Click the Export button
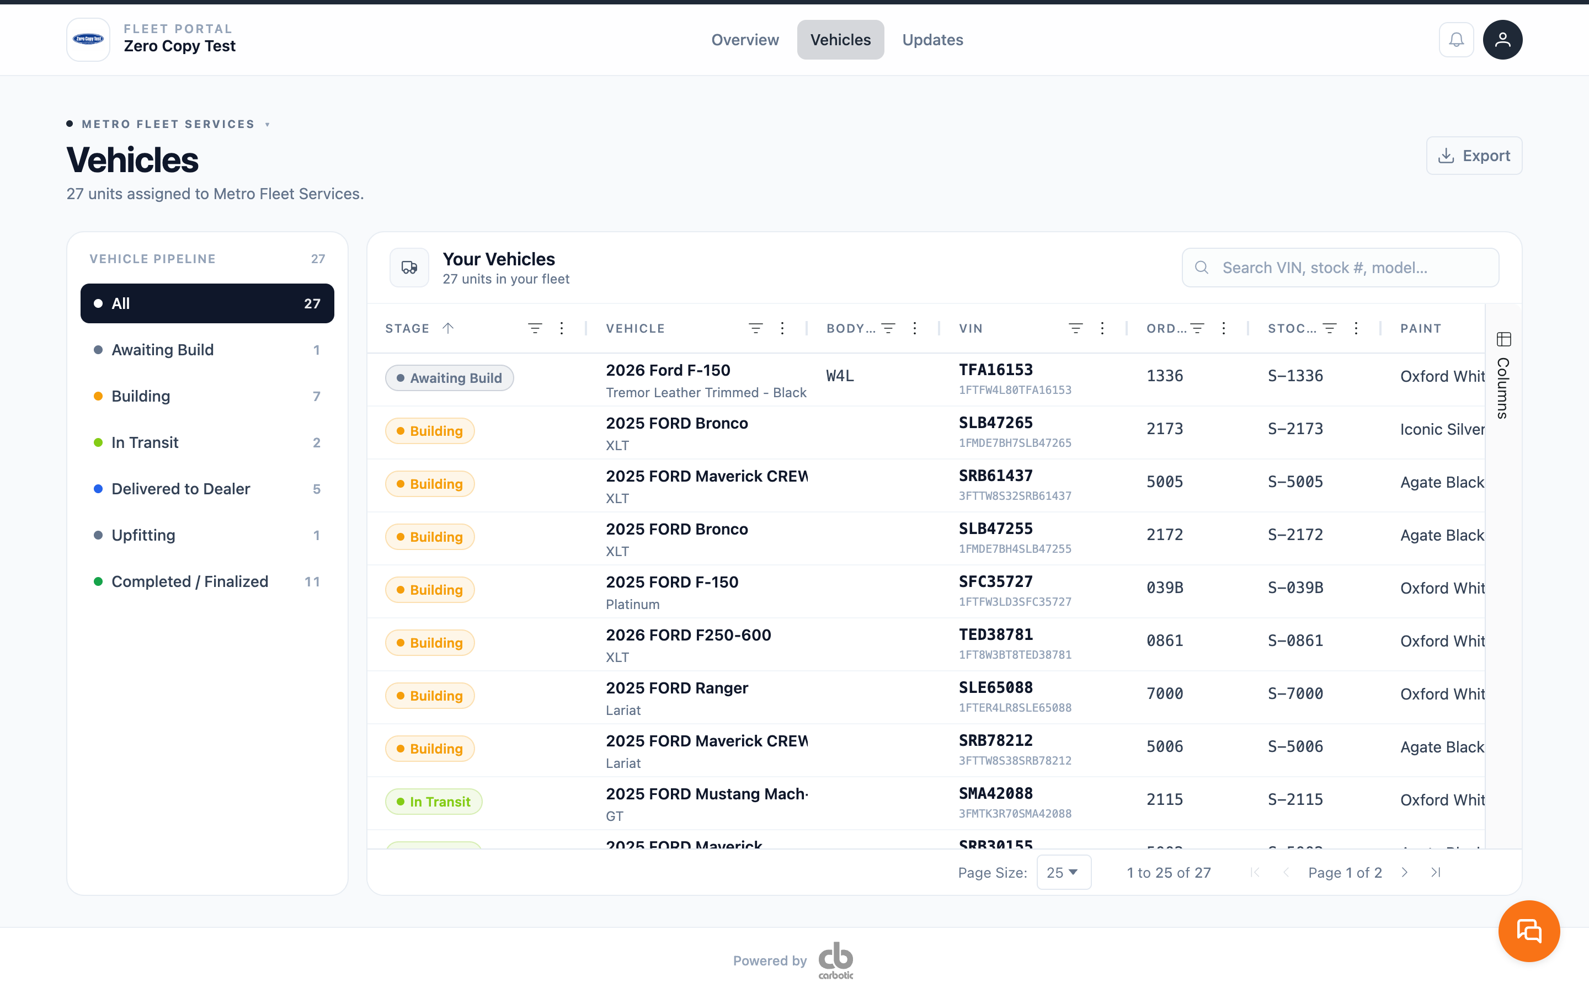1589x993 pixels. click(x=1474, y=156)
